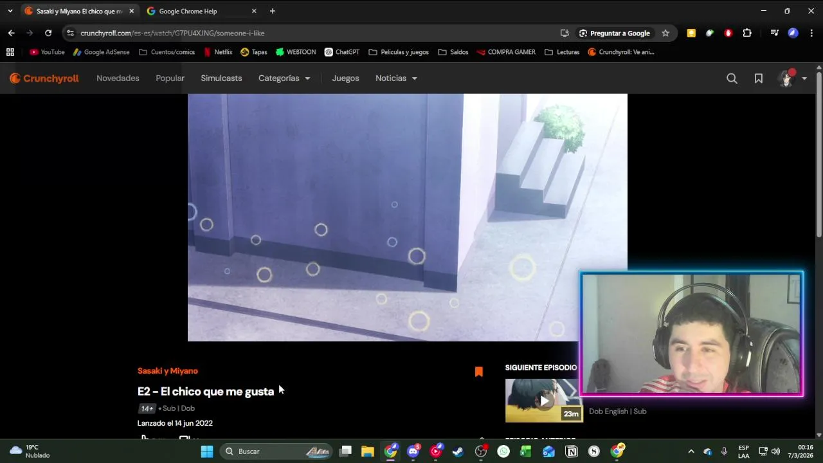
Task: Open the ChatGPT bookmark
Action: click(342, 52)
